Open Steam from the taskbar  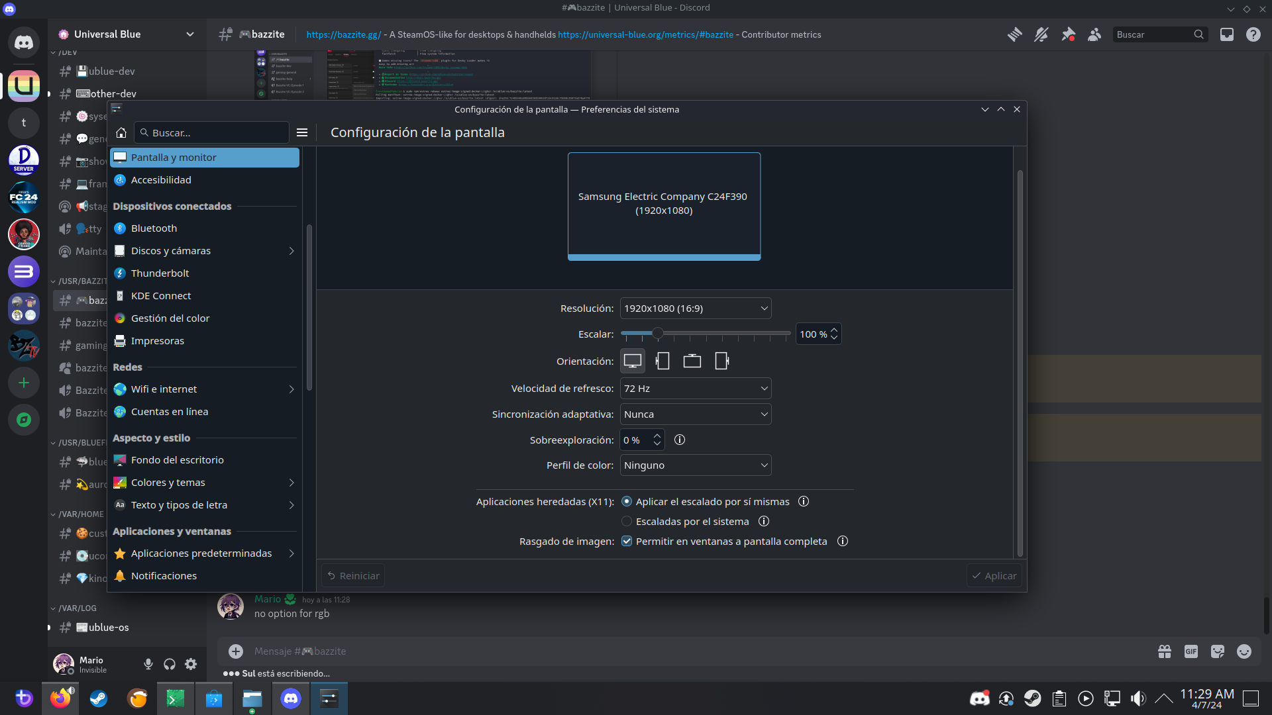point(99,698)
